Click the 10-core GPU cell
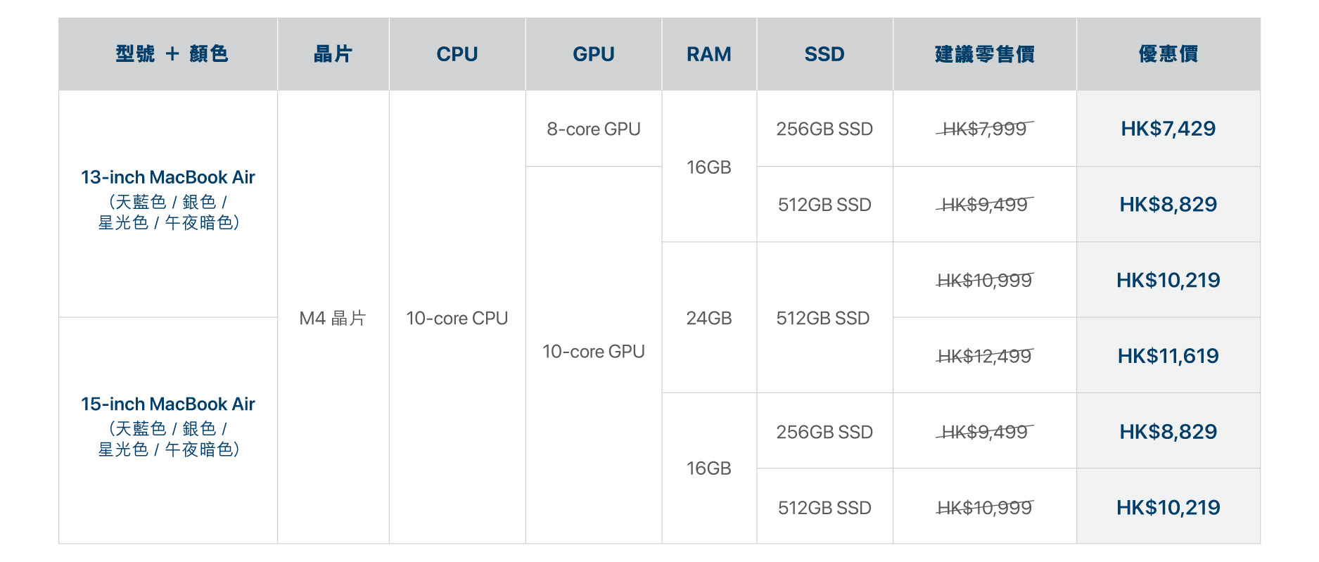1319x562 pixels. (594, 352)
